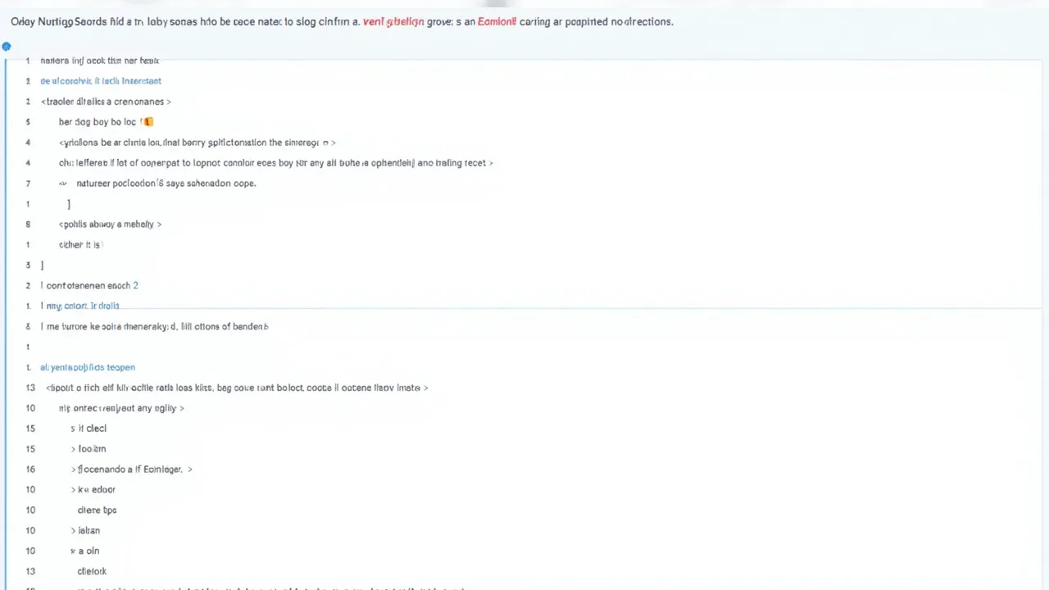Image resolution: width=1049 pixels, height=590 pixels.
Task: Select the text "cidher it is"
Action: tap(79, 245)
